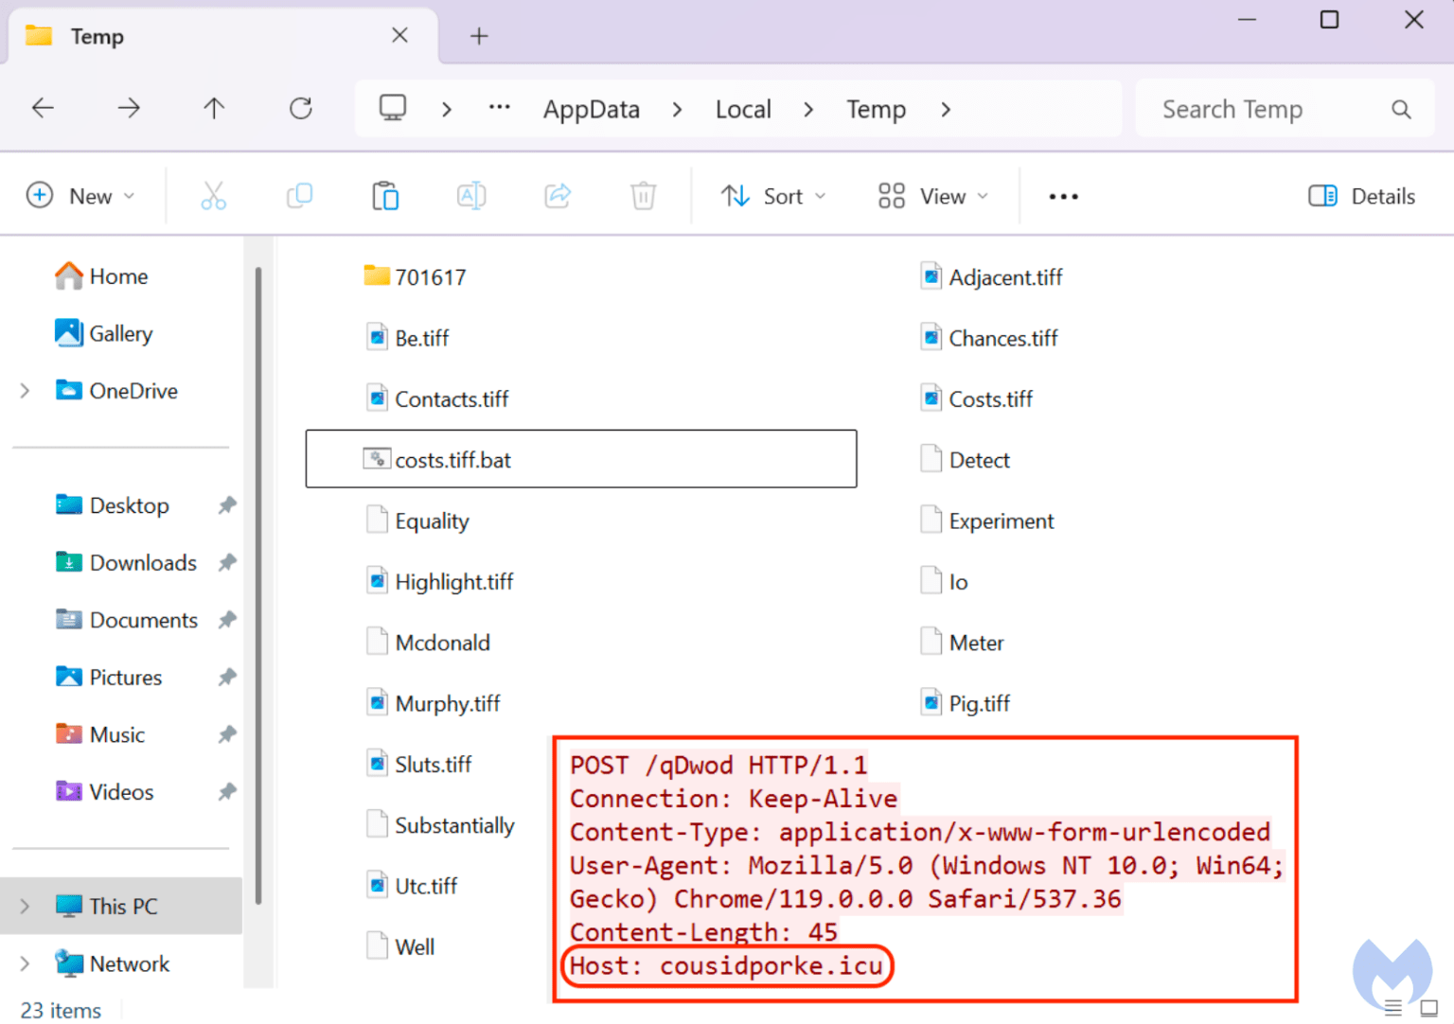
Task: Click AppData in the breadcrumb path
Action: tap(591, 110)
